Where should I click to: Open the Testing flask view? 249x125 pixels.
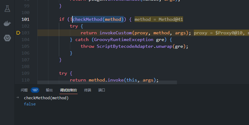click(x=7, y=9)
